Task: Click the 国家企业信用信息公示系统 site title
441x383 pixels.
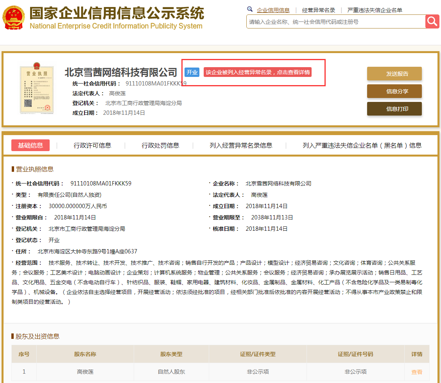Action: [117, 14]
